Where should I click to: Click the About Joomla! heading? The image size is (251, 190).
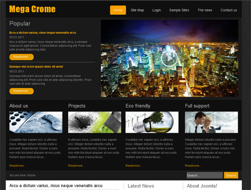click(x=202, y=186)
